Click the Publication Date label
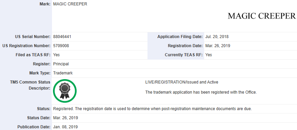 coord(34,127)
